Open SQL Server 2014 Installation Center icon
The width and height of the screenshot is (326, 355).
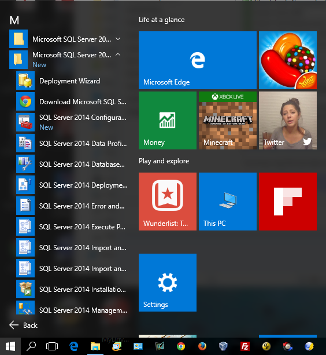(x=25, y=289)
